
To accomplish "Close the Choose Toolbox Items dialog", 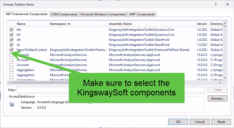I will [x=228, y=4].
